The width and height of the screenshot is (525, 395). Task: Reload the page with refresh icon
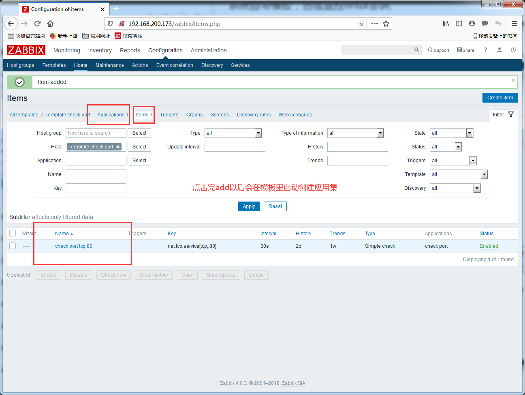click(x=37, y=24)
